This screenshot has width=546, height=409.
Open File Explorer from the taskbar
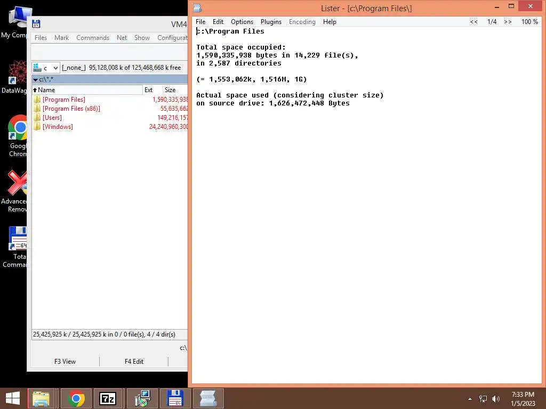(x=41, y=398)
